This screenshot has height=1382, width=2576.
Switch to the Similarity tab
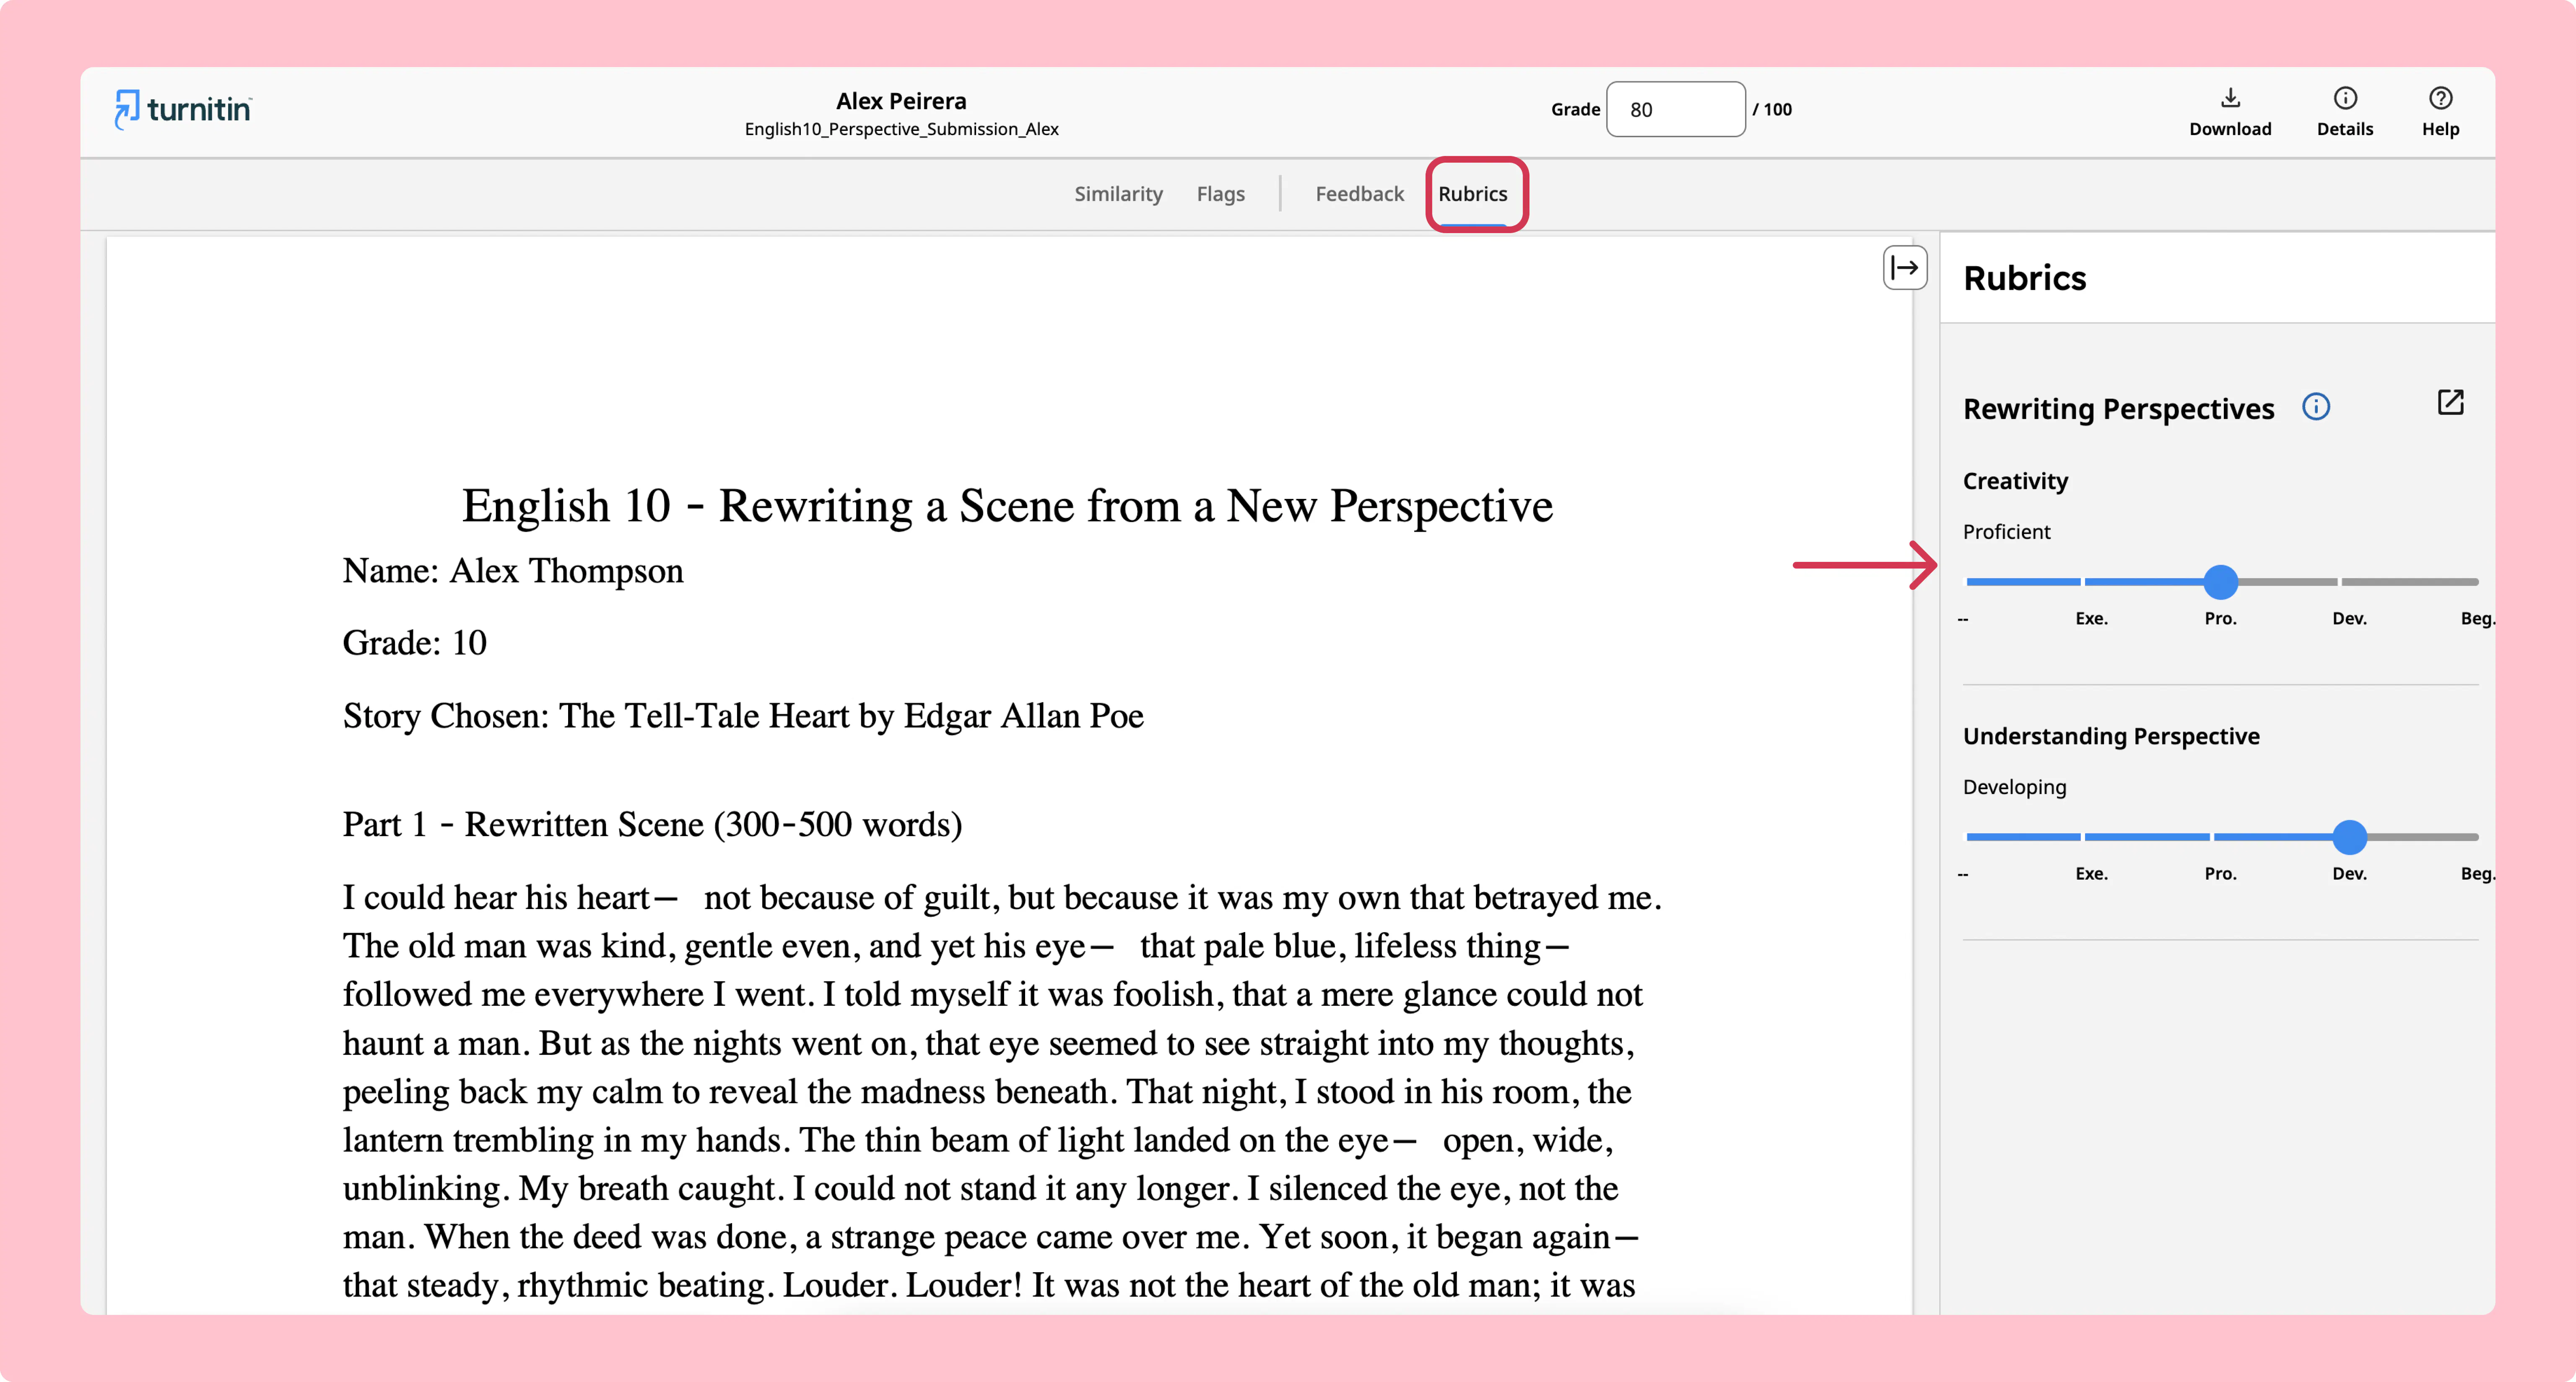coord(1118,194)
